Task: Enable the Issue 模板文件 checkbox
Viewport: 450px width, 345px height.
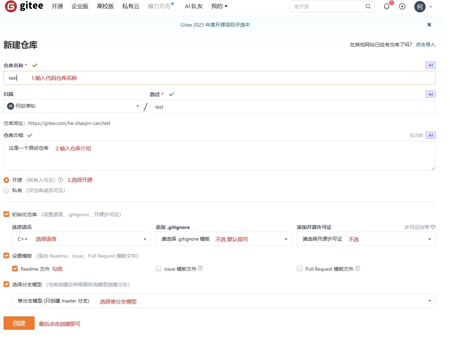Action: (x=158, y=269)
